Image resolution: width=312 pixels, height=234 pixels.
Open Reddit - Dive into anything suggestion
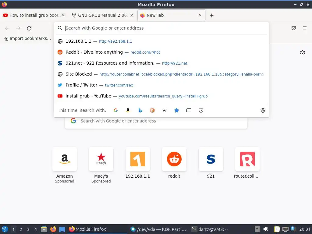pyautogui.click(x=161, y=52)
